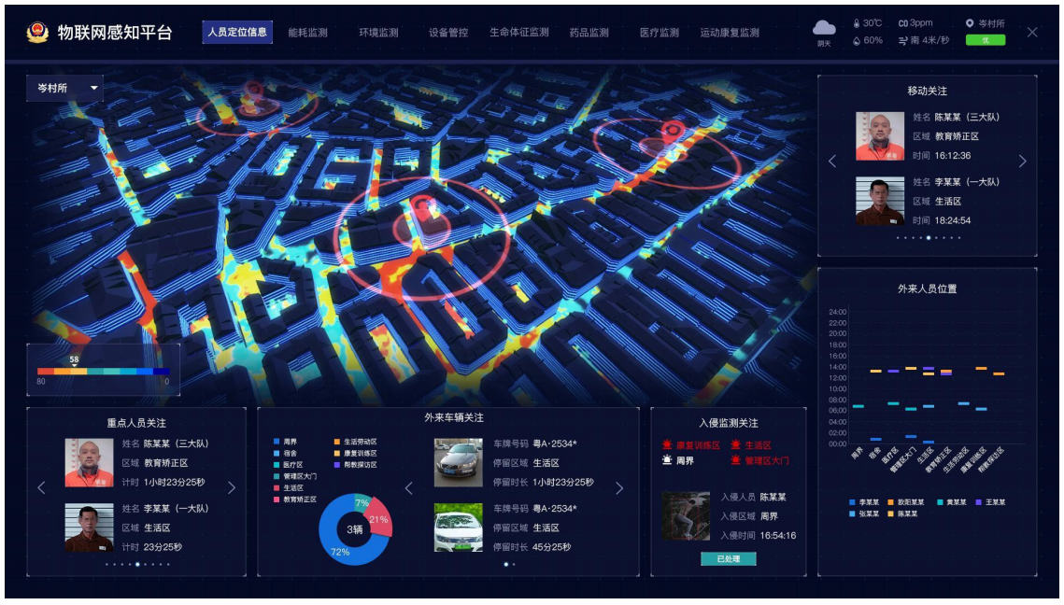The height and width of the screenshot is (605, 1064).
Task: Click the heat map density scale bar
Action: pyautogui.click(x=103, y=372)
